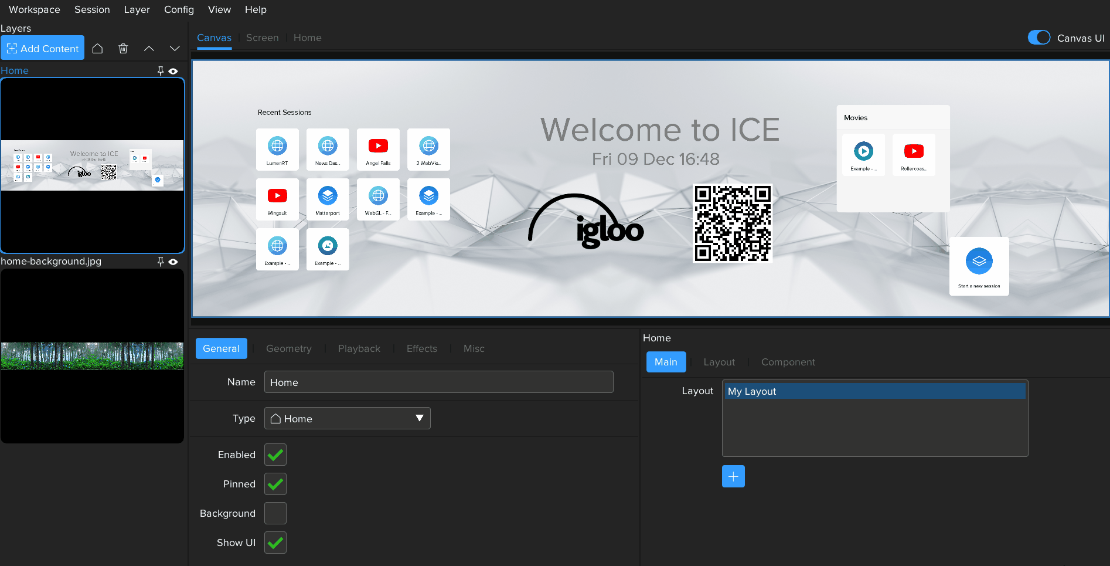Screen dimensions: 1110x566
Task: Open the Type dropdown showing Home
Action: [347, 418]
